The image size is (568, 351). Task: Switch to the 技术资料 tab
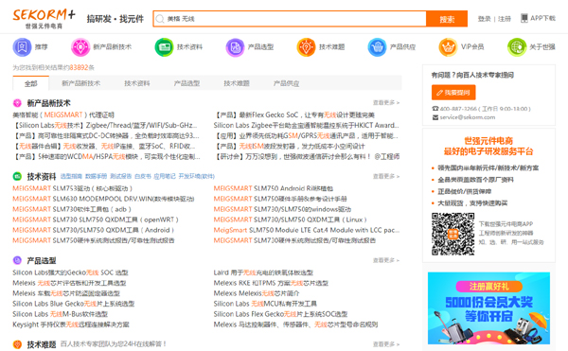click(x=137, y=83)
